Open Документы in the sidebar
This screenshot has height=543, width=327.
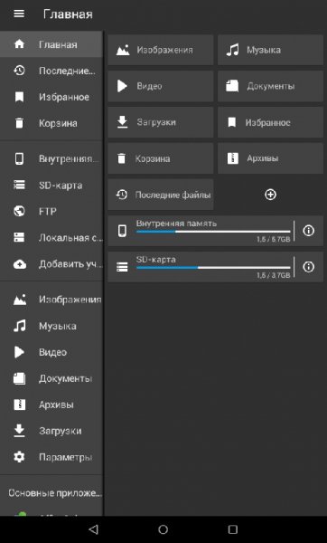point(51,378)
